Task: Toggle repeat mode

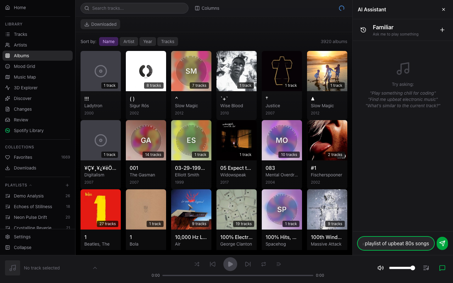Action: coord(264,264)
